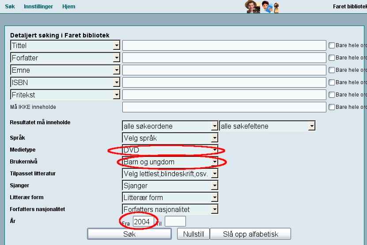Click the woman holding blue card icon
The width and height of the screenshot is (367, 245).
267,7
